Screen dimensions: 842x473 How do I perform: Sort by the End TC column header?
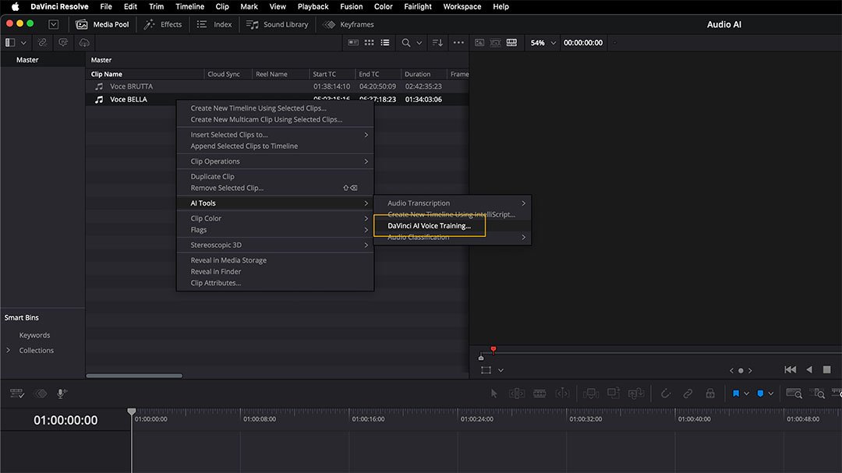click(369, 74)
